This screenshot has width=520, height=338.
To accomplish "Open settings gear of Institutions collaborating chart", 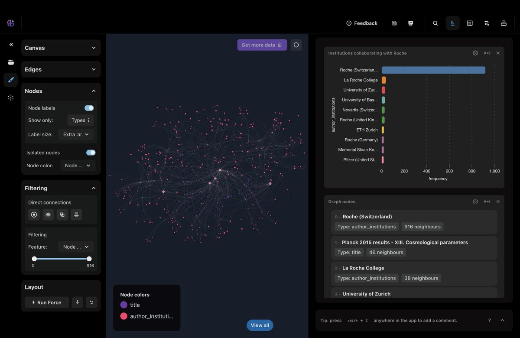I will click(x=475, y=53).
